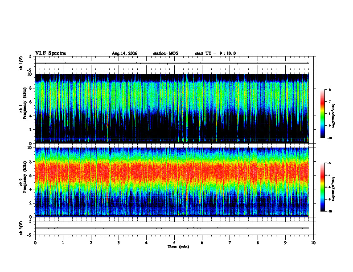Image resolution: width=353 pixels, height=272 pixels.
Task: Click the ch.3 voltage waveform trace
Action: [172, 228]
